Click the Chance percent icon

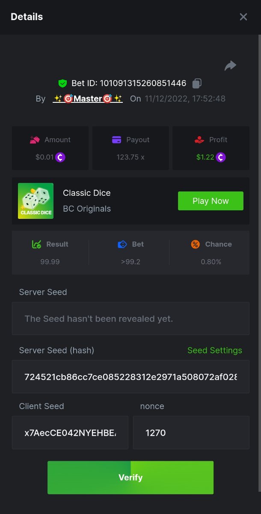(x=196, y=244)
